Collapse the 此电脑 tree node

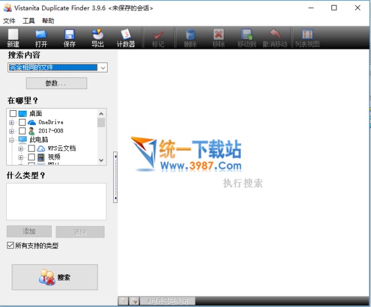click(11, 140)
